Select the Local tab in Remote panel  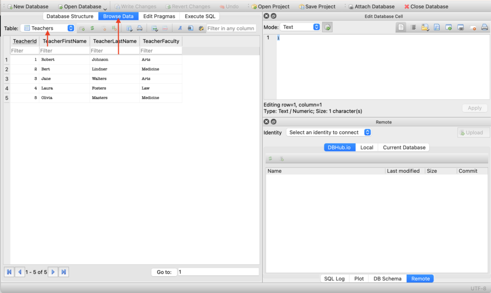[366, 147]
